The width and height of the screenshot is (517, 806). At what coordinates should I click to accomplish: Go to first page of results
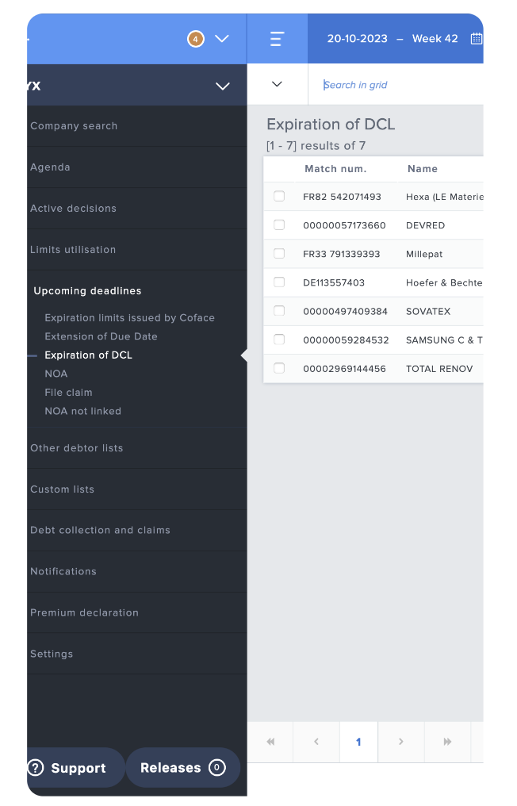270,742
